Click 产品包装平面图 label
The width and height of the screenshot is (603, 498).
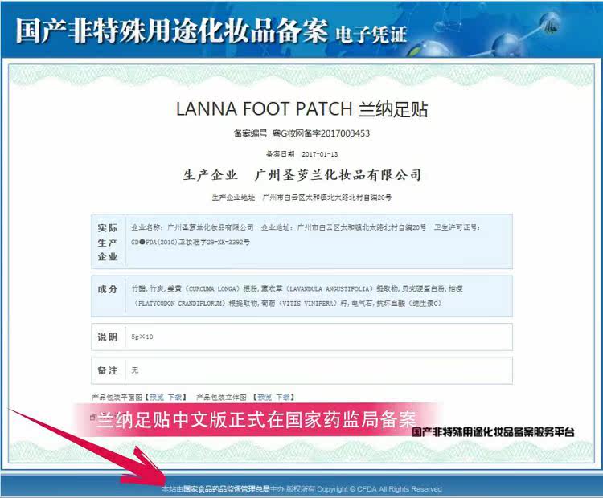[x=117, y=397]
